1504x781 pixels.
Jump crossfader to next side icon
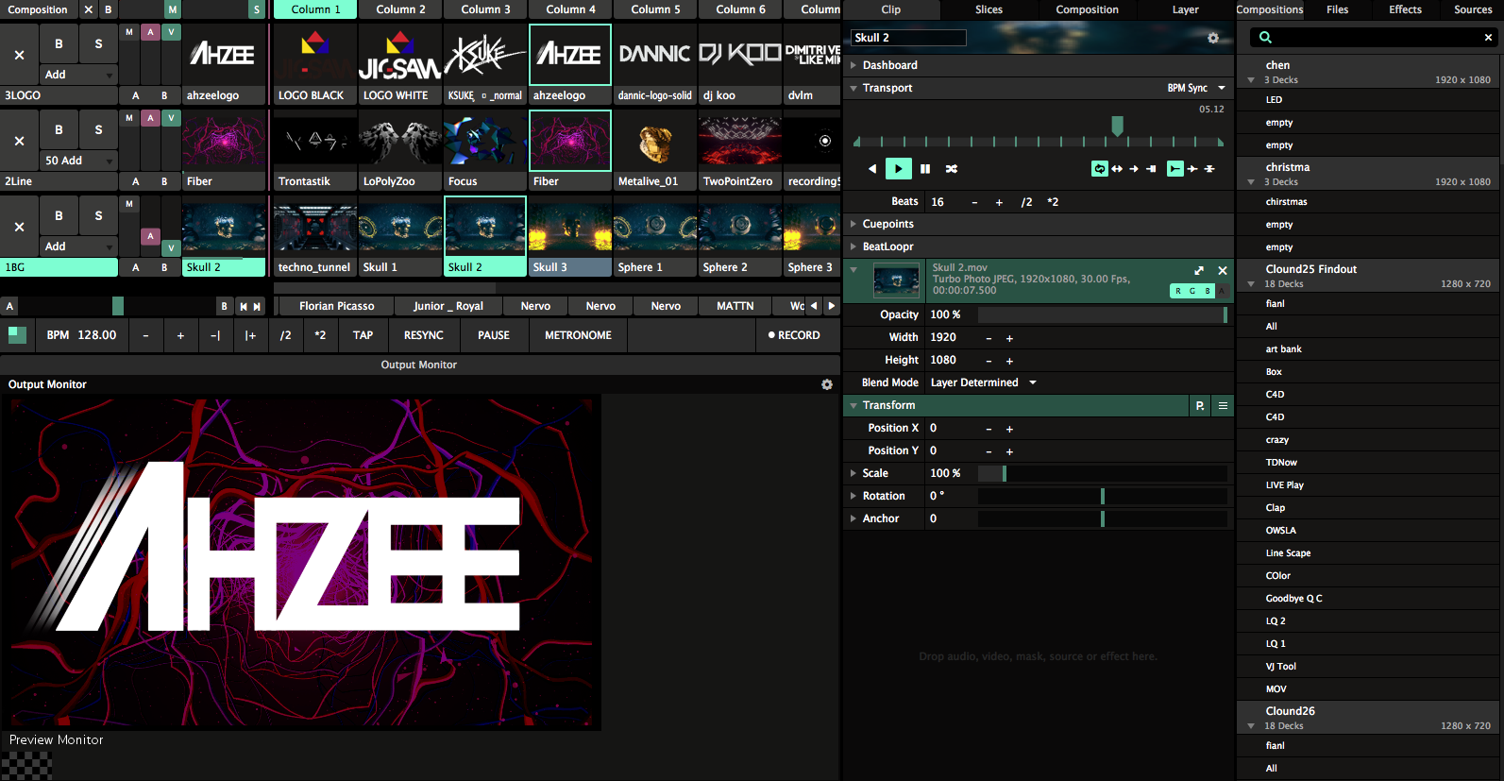(257, 306)
